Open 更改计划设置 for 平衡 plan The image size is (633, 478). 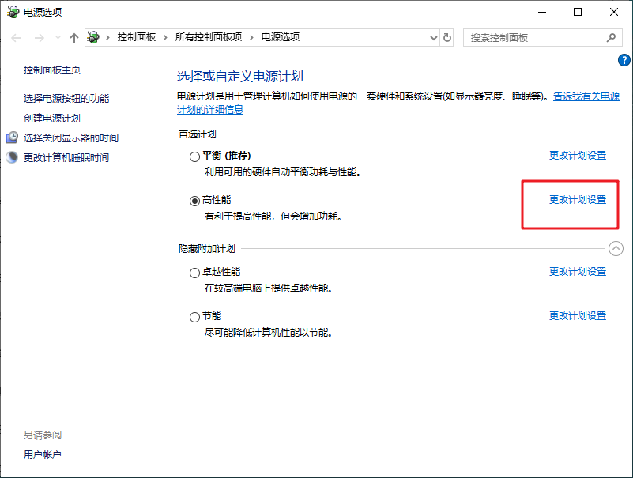578,156
